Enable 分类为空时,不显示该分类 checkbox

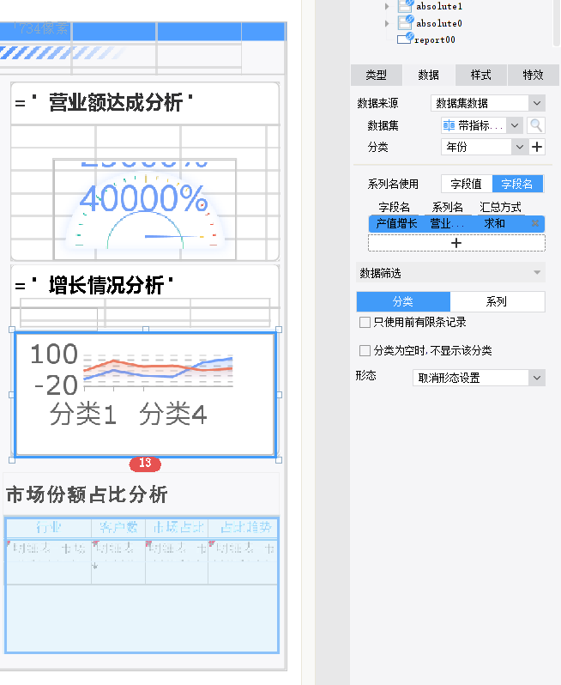365,350
